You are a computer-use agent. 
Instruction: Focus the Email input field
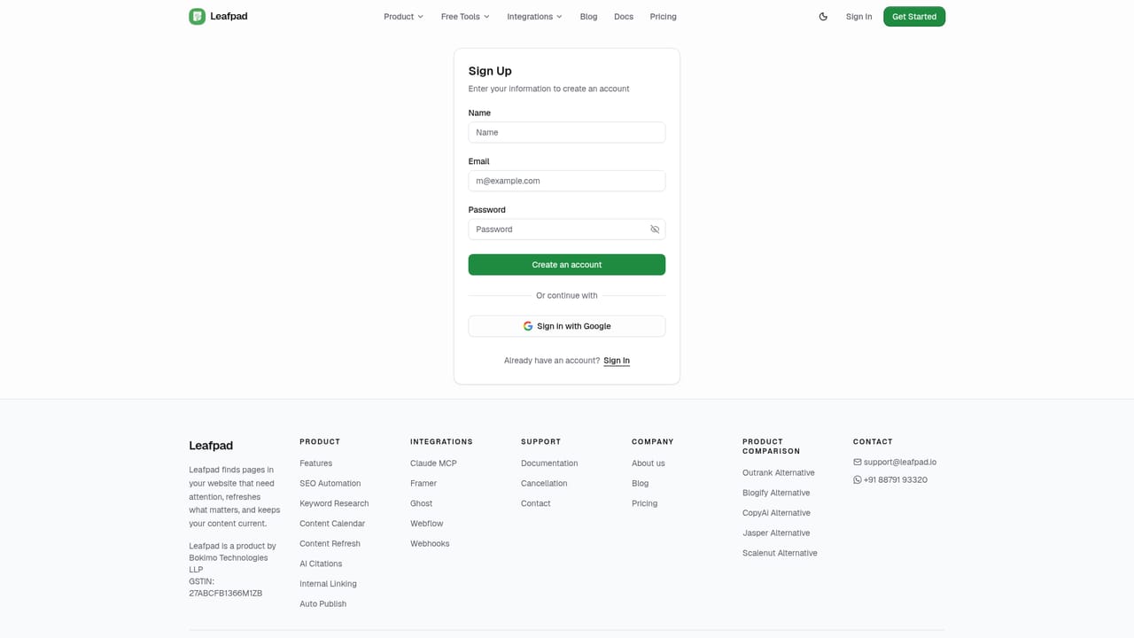[x=567, y=181]
